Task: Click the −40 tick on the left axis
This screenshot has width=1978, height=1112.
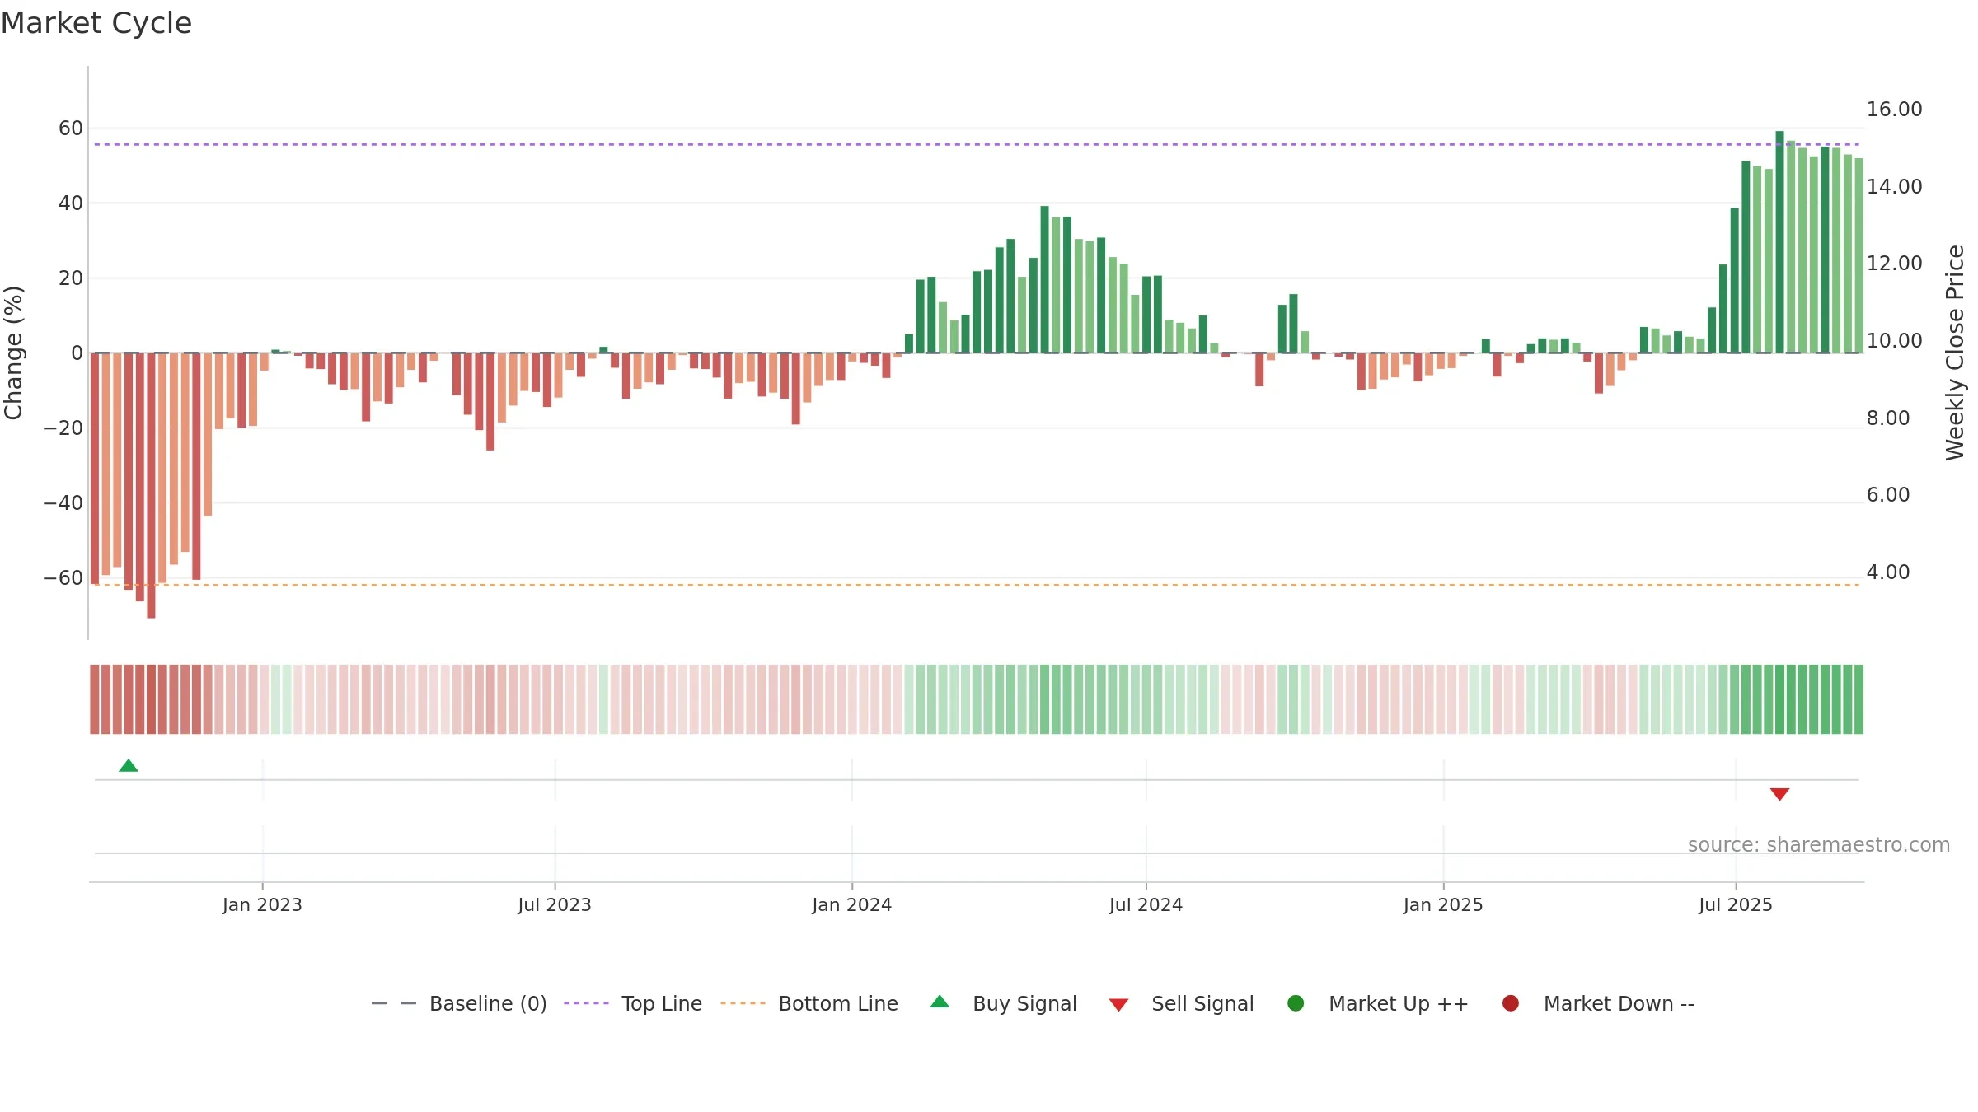Action: [63, 502]
